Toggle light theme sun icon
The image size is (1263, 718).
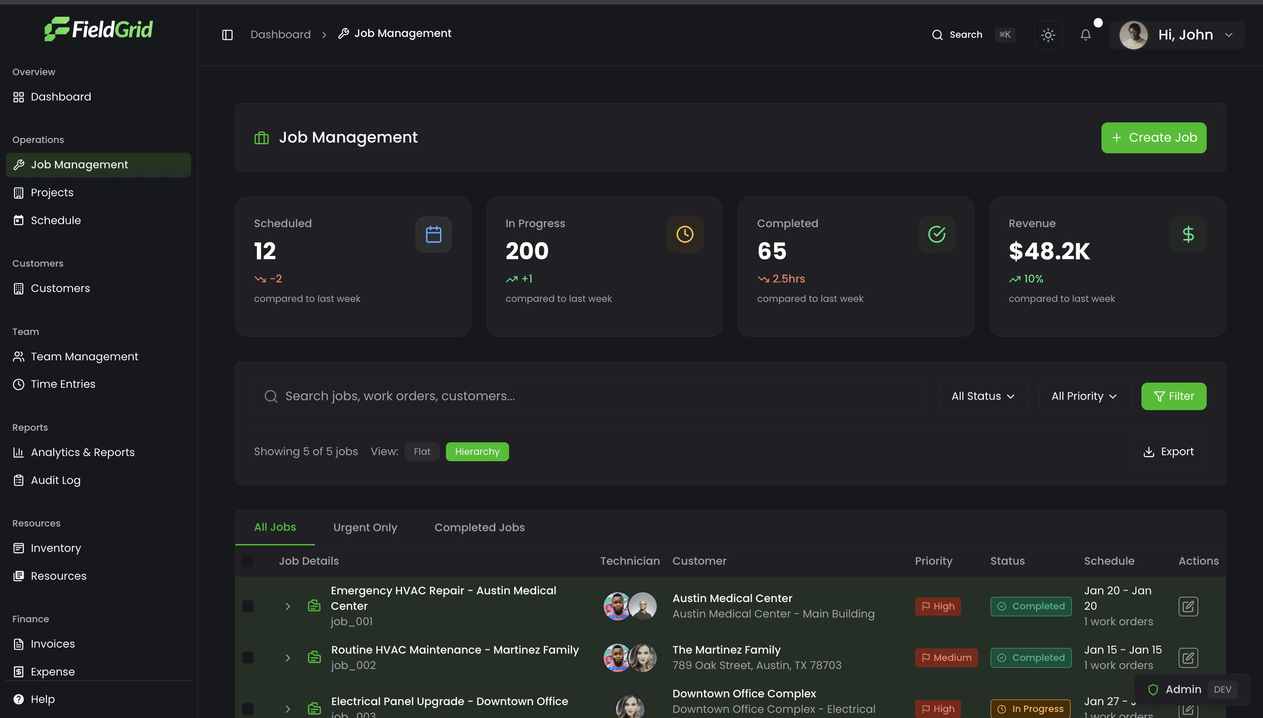[1048, 34]
